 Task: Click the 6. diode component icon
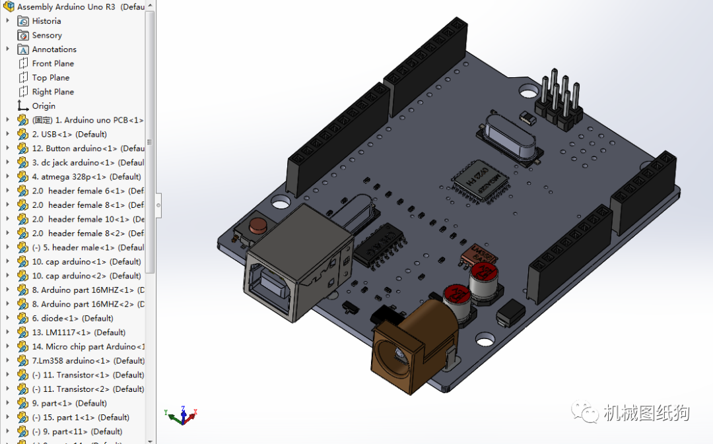point(22,318)
